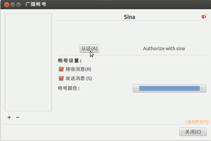Uncheck the 接收消息(R) checkbox
The width and height of the screenshot is (211, 141).
tap(61, 69)
